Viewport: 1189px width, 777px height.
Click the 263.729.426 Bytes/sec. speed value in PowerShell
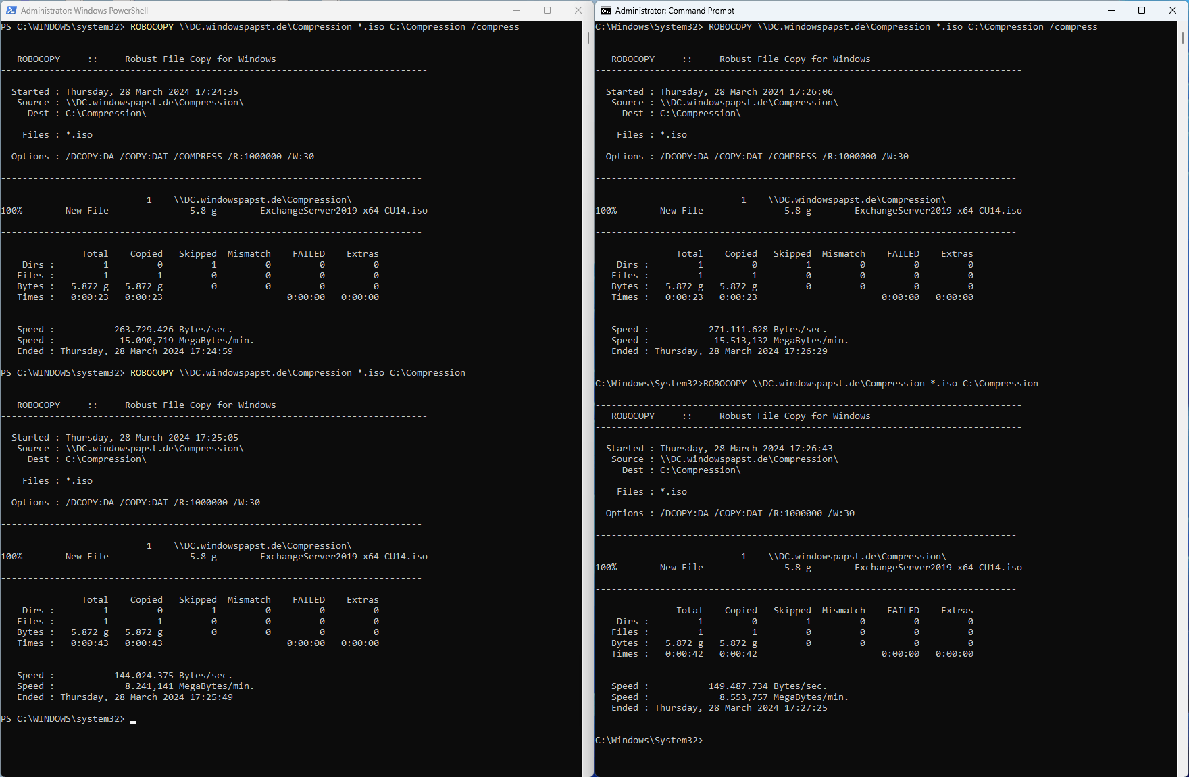click(x=173, y=330)
